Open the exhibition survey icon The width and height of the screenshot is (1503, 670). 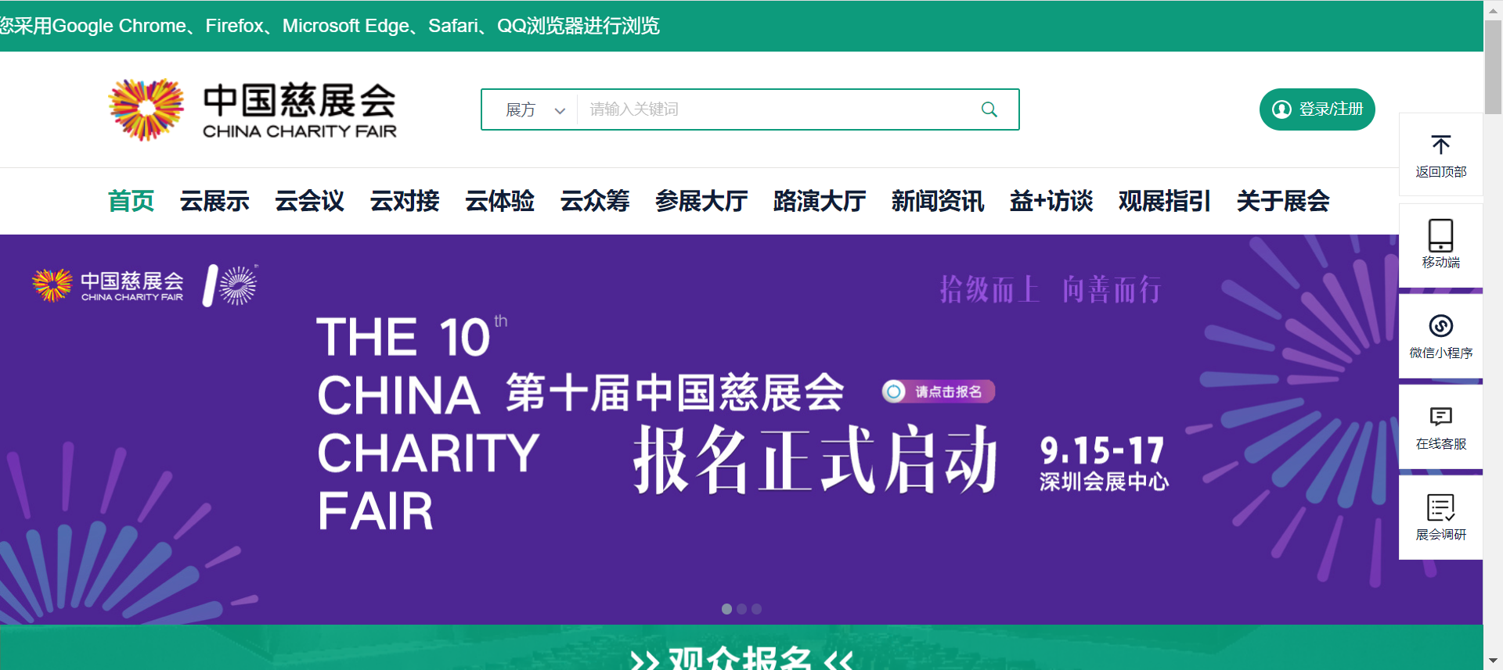click(1440, 507)
